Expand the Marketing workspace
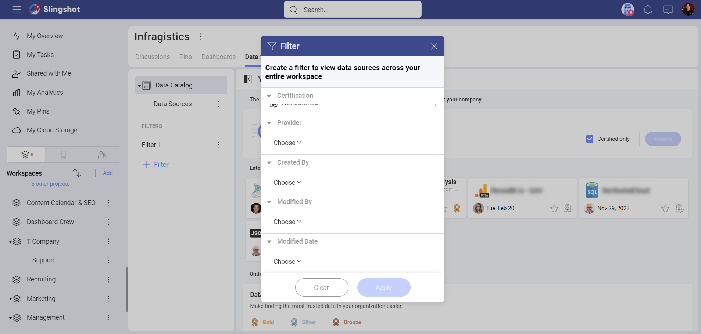 point(10,299)
